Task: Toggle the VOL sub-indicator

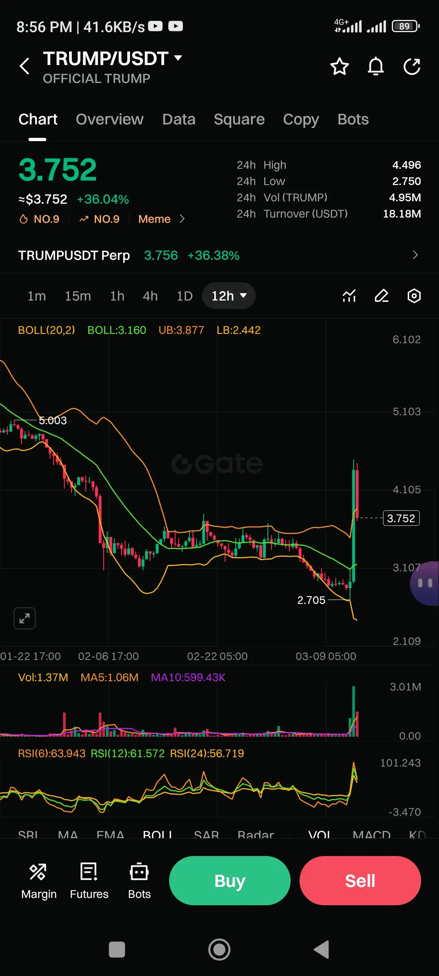Action: pos(319,835)
